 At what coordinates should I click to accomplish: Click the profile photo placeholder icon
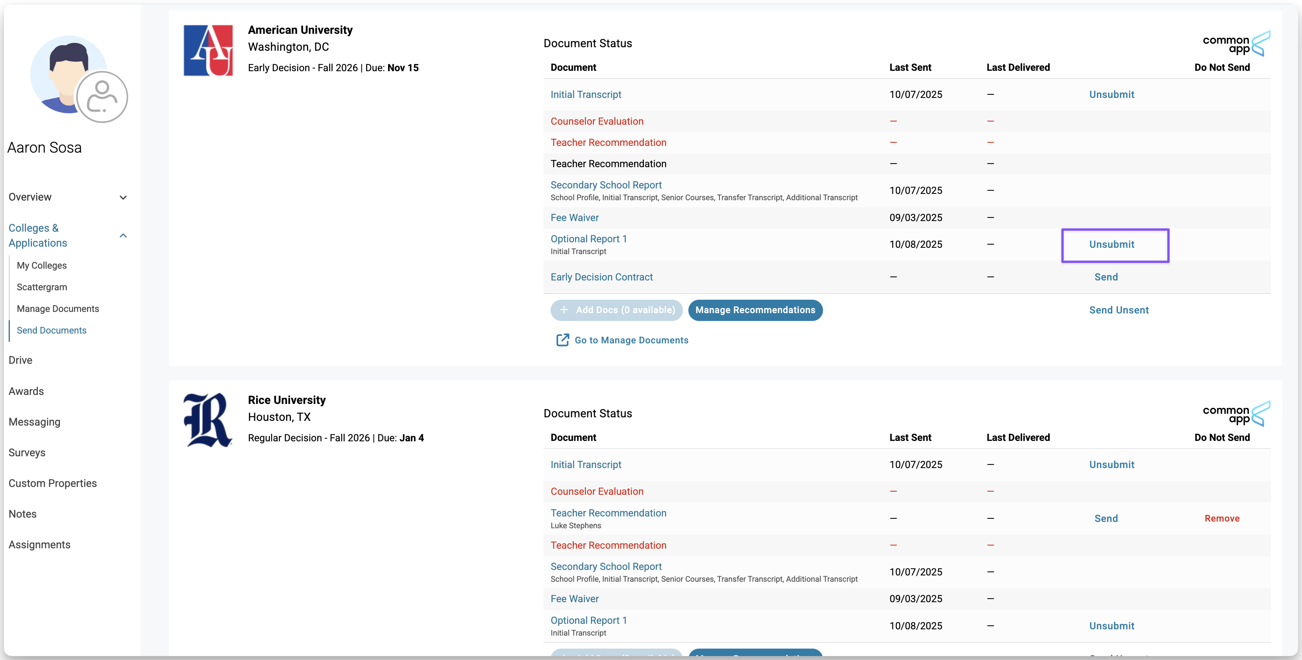click(102, 97)
